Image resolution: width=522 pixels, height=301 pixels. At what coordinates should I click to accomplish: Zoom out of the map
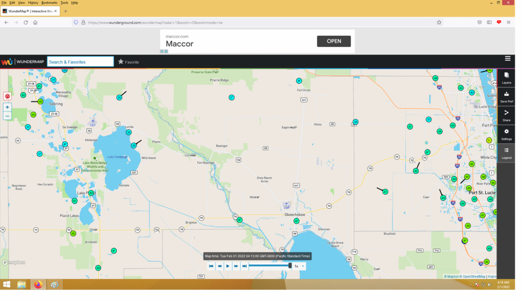(x=7, y=116)
